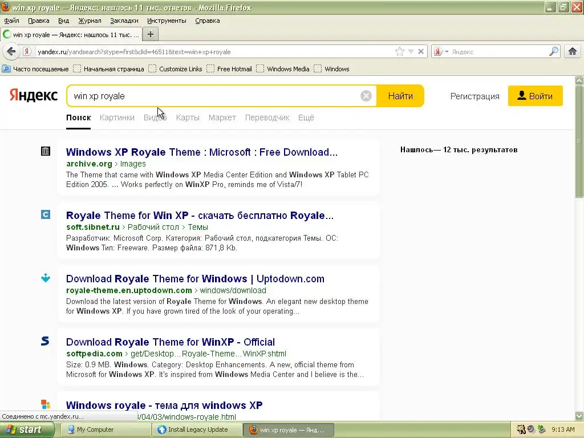Open the Вид menu
This screenshot has width=584, height=438.
(64, 21)
